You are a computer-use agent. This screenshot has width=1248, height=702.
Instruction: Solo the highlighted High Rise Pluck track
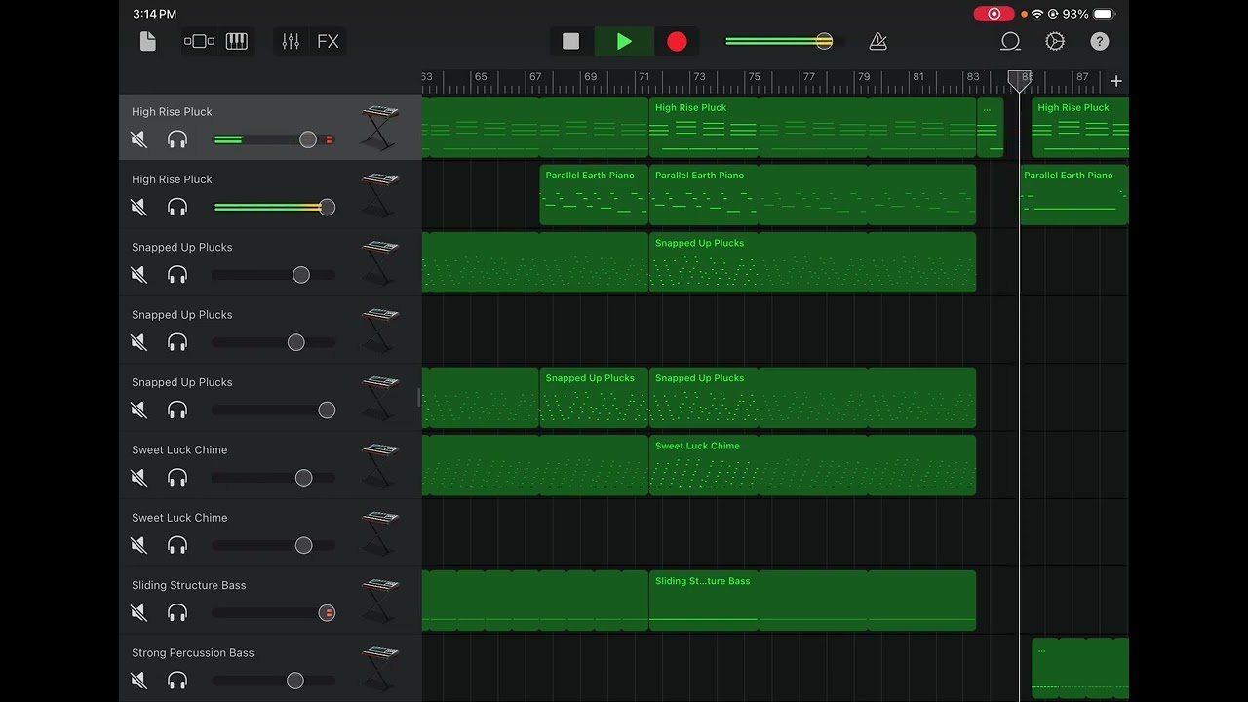click(177, 139)
